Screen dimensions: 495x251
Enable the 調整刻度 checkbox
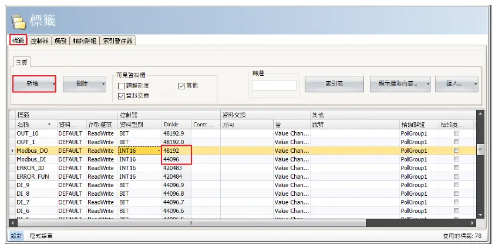click(x=121, y=86)
